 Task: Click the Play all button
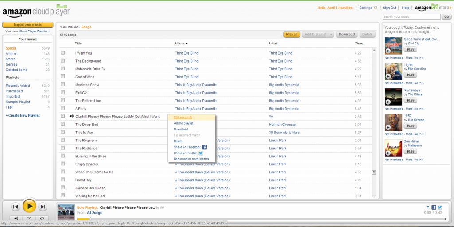pos(292,35)
